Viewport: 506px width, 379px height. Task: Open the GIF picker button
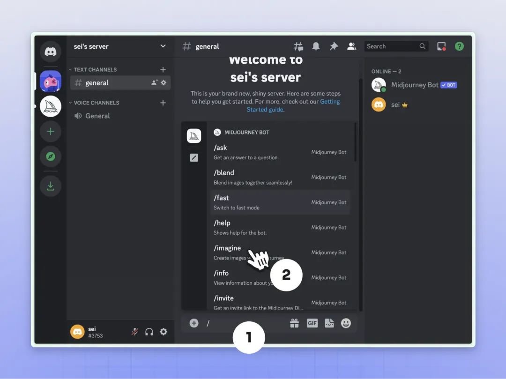[312, 323]
